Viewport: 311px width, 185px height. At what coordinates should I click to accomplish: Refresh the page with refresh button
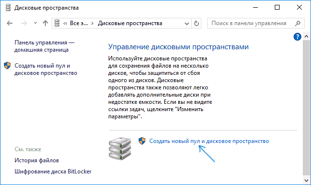(x=197, y=23)
